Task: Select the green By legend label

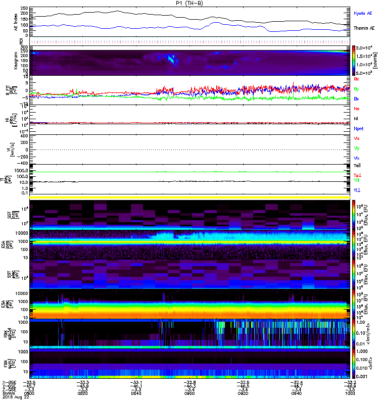Action: (356, 89)
